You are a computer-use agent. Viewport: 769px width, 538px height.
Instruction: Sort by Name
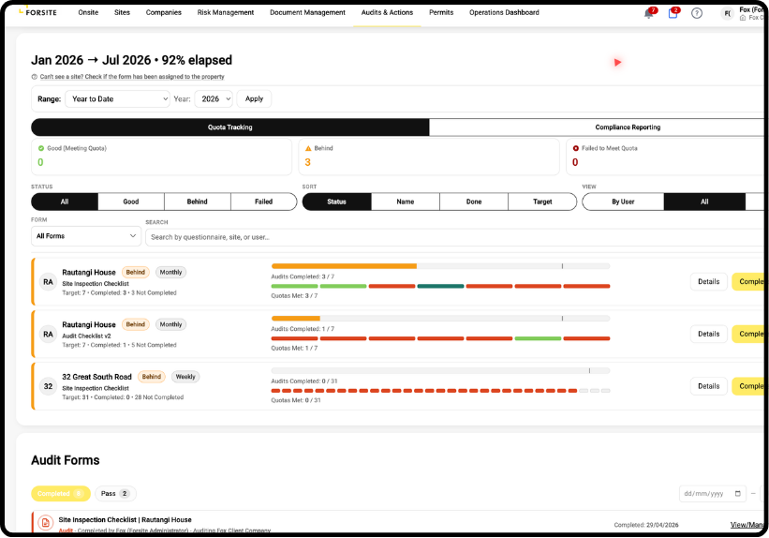click(x=405, y=202)
